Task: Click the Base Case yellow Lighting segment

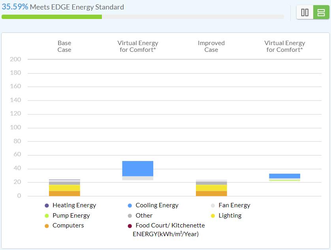Action: pos(64,188)
